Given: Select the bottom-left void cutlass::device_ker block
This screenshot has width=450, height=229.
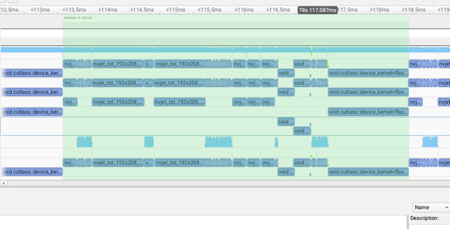Looking at the screenshot, I should [32, 172].
